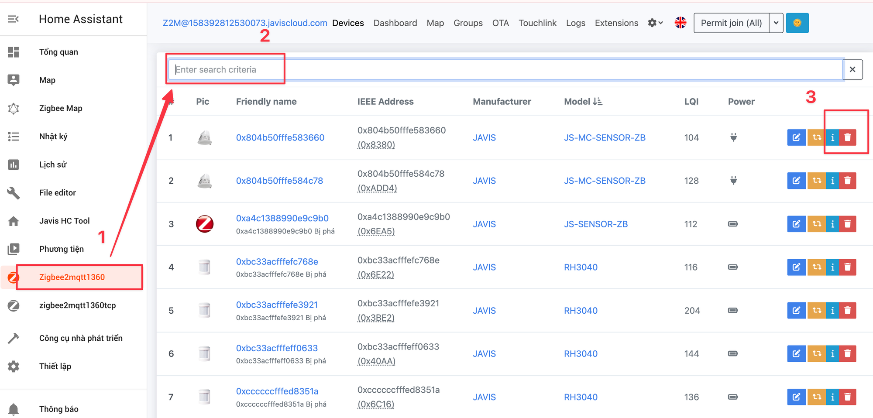Delete the device in row 6
The width and height of the screenshot is (873, 418).
(x=847, y=353)
